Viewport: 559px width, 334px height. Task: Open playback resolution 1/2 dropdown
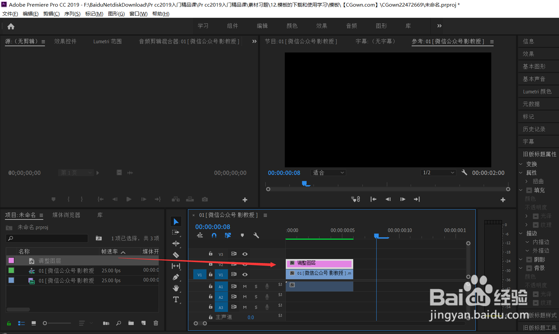438,173
